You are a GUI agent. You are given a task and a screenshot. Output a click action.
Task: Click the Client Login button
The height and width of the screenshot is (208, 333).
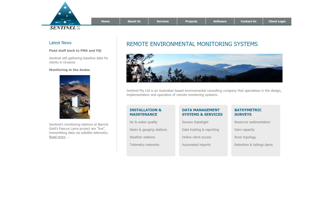click(277, 21)
